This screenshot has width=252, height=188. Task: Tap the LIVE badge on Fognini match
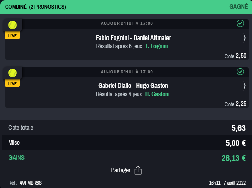point(13,35)
